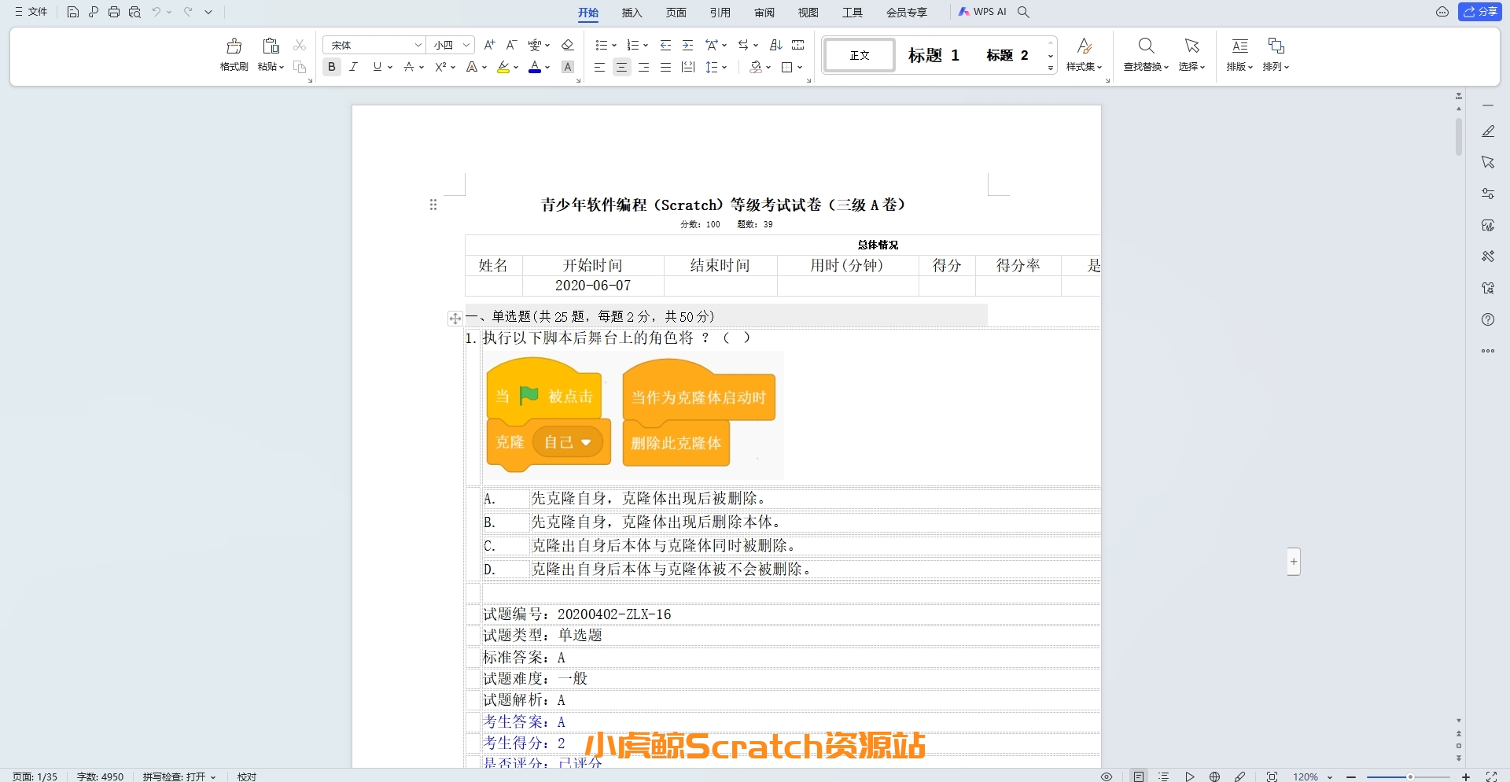Click the Distributed alignment icon
1510x782 pixels.
(x=688, y=68)
